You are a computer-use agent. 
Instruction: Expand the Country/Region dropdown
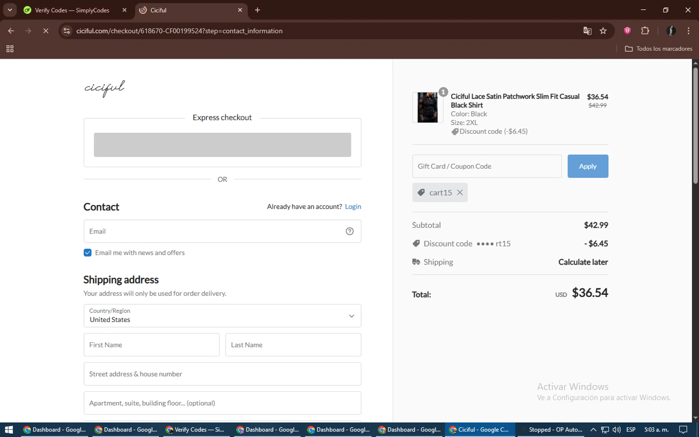click(x=222, y=316)
